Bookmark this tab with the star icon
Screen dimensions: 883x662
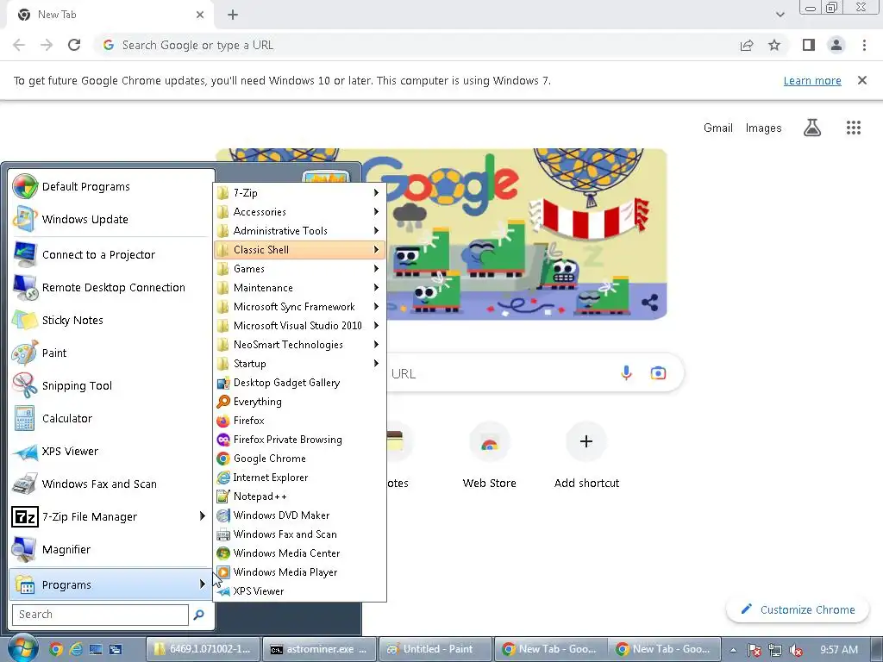(x=774, y=45)
